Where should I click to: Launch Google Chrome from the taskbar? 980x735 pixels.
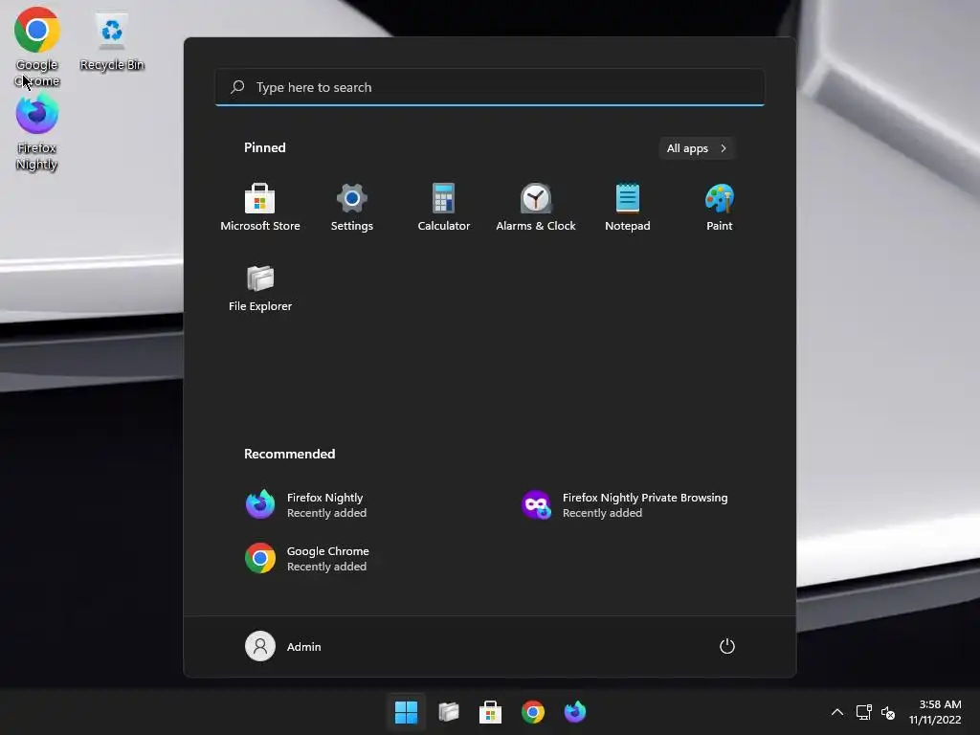(x=533, y=712)
